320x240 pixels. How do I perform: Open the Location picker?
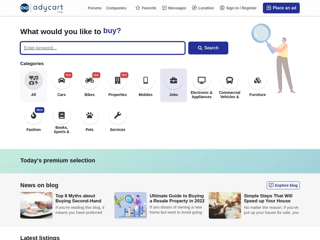(x=203, y=8)
